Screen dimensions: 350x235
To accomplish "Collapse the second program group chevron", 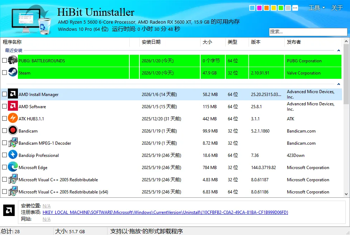I will coord(339,84).
